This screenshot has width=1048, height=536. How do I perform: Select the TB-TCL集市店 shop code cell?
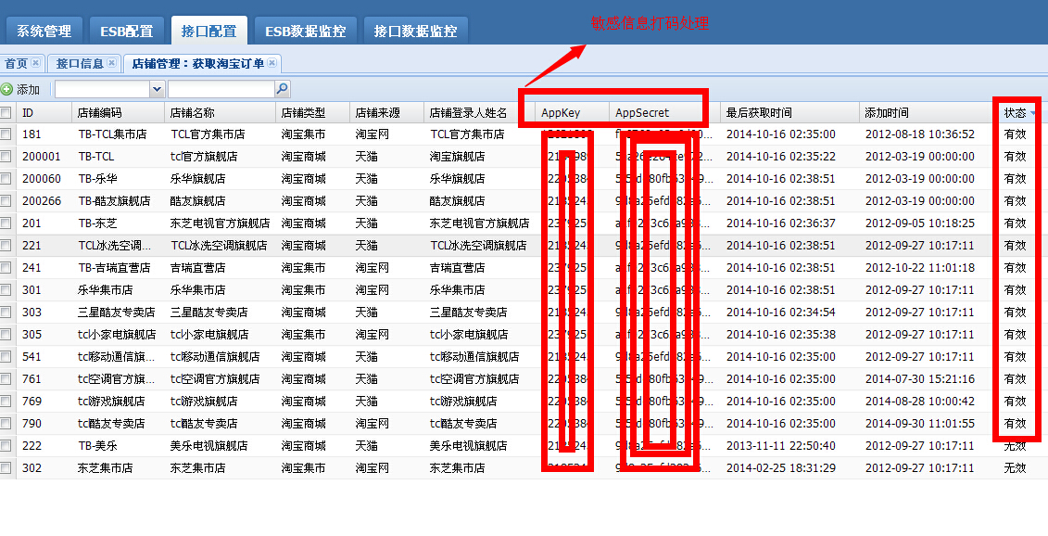[x=111, y=134]
